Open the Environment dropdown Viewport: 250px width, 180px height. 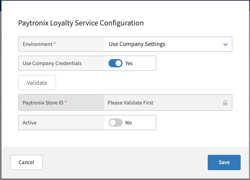[168, 44]
